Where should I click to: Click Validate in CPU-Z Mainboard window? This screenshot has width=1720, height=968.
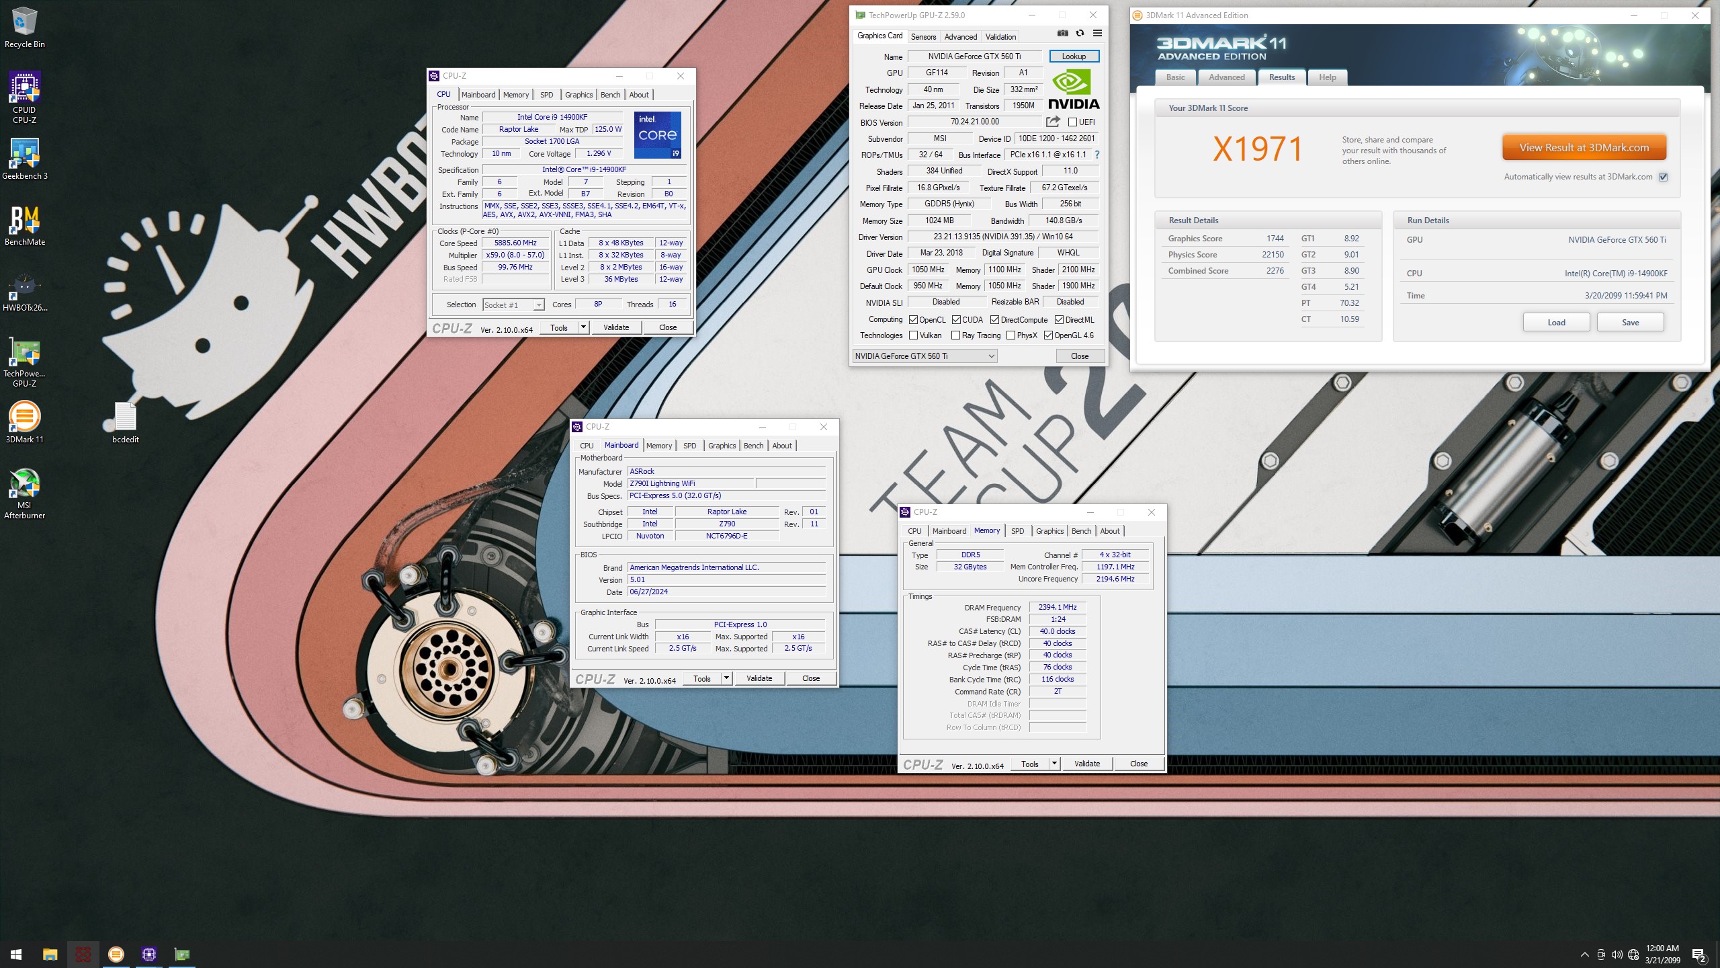tap(759, 678)
